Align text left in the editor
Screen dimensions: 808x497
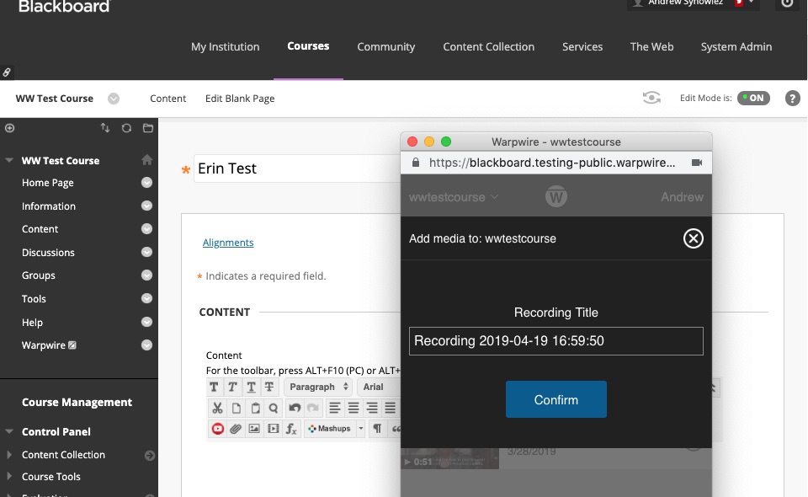334,409
